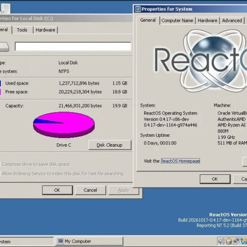The height and width of the screenshot is (247, 247).
Task: Select the 'NTFS' file system value
Action: coord(64,71)
